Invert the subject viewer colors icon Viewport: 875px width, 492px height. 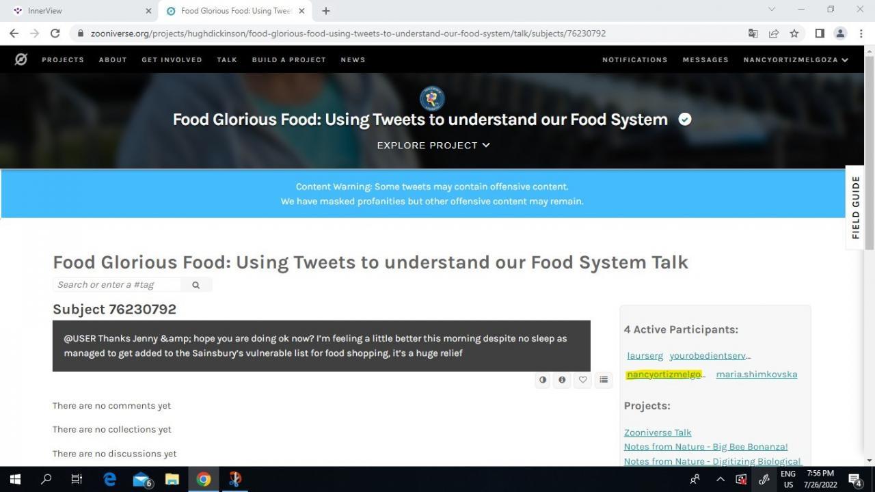tap(543, 380)
